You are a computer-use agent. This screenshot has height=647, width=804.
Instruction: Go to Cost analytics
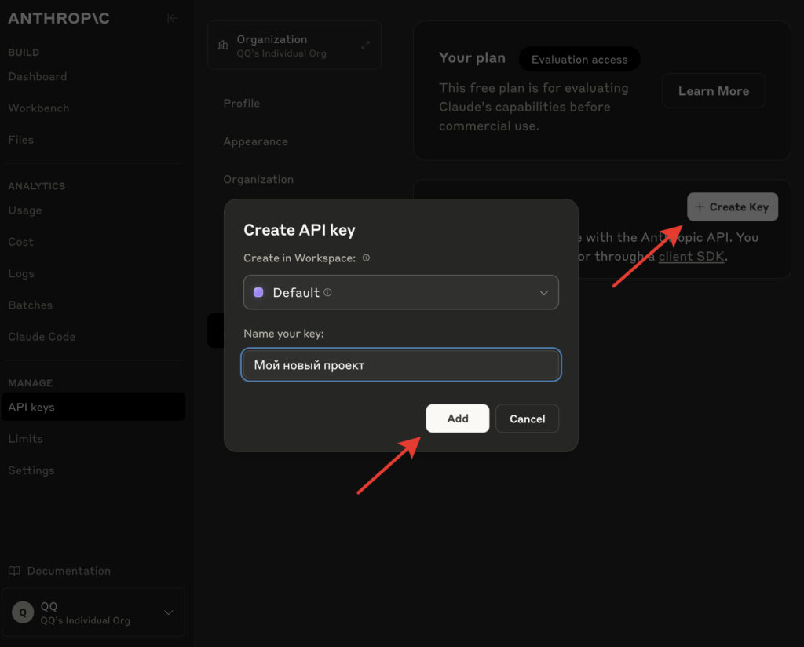coord(20,242)
